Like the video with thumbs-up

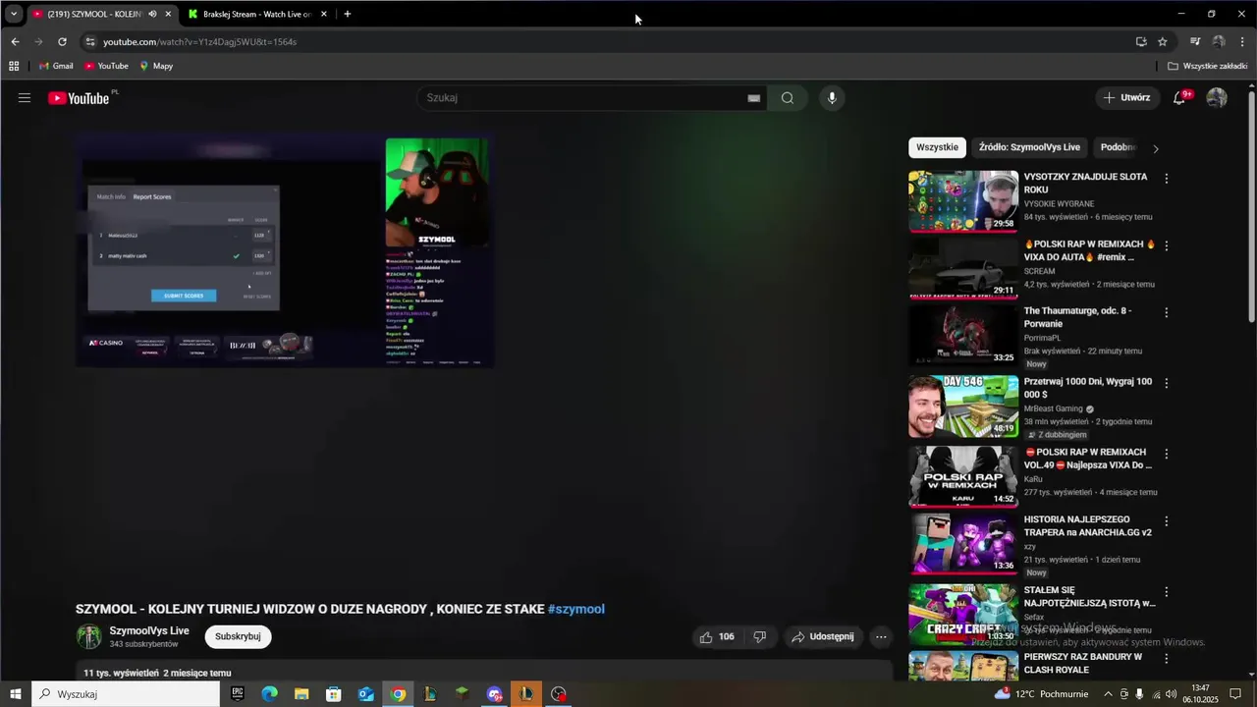coord(717,637)
